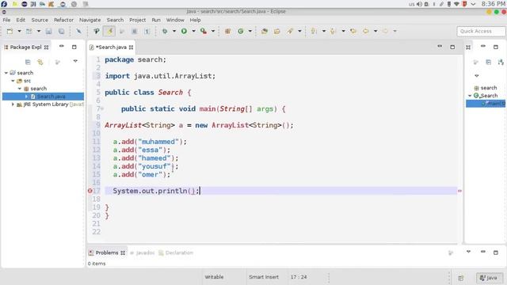Click the Writable status entry
This screenshot has height=285, width=507.
coord(214,277)
